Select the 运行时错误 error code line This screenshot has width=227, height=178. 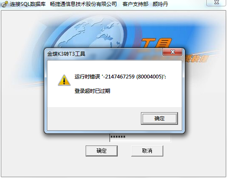120,76
